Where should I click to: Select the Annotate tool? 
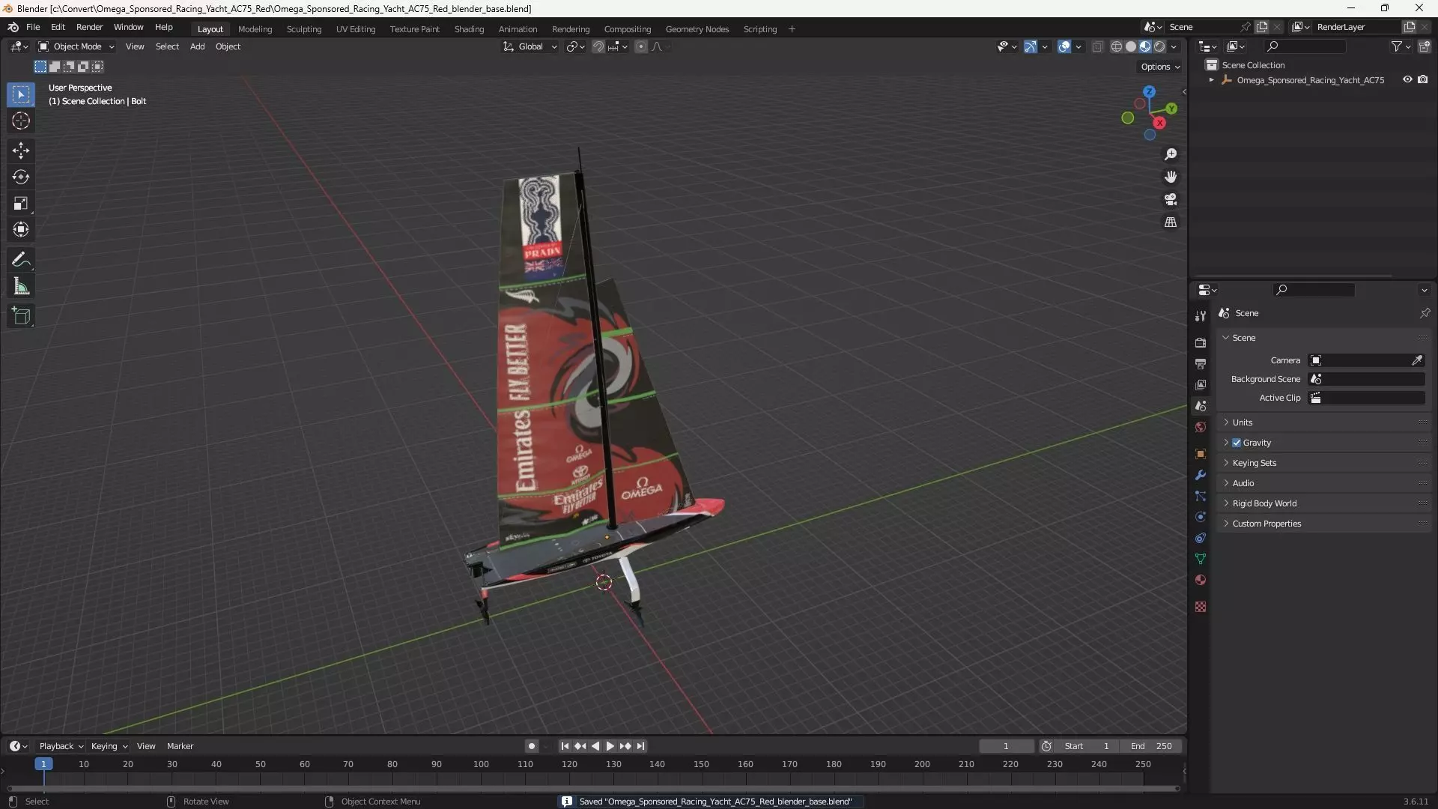point(21,260)
